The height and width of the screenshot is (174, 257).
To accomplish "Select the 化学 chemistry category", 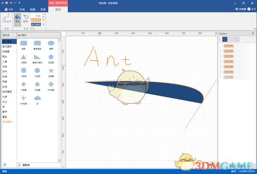I will pos(5,97).
